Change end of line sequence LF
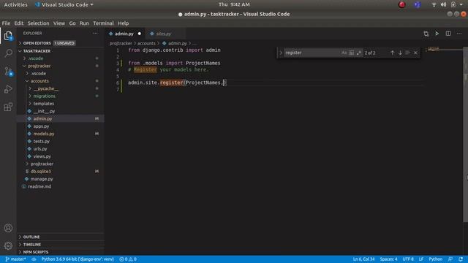Screen dimensions: 468x263 (x=421, y=259)
